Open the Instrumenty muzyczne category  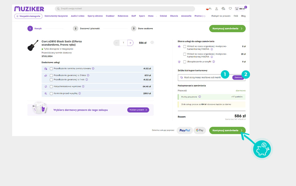56,16
